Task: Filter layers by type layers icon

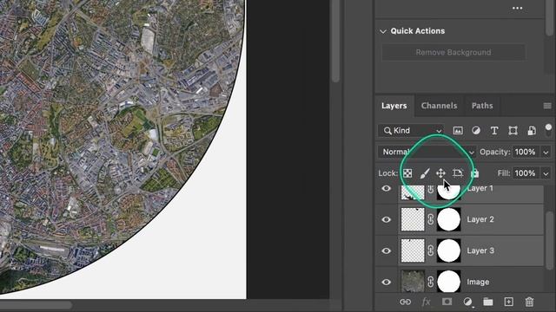Action: pos(494,131)
